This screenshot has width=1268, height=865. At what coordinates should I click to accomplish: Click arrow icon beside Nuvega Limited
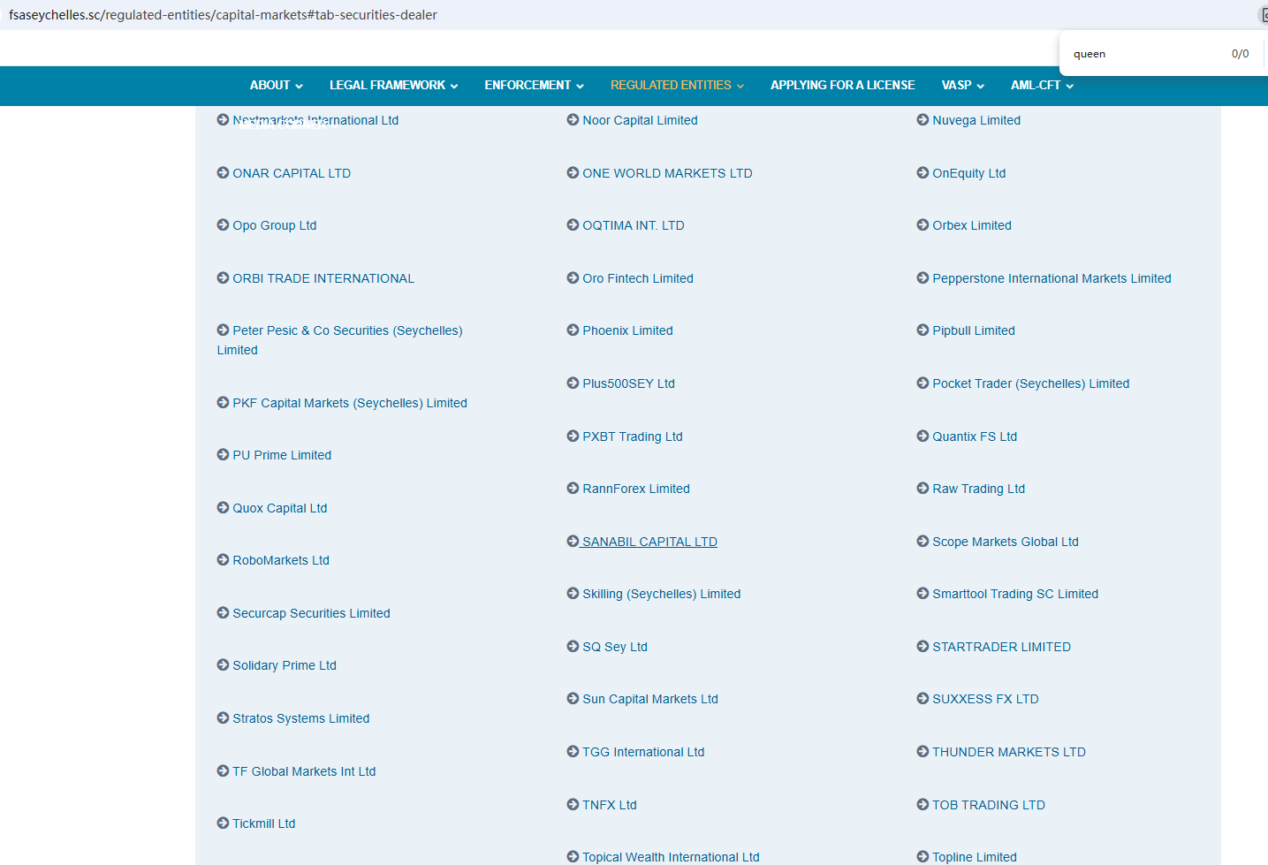(x=923, y=120)
